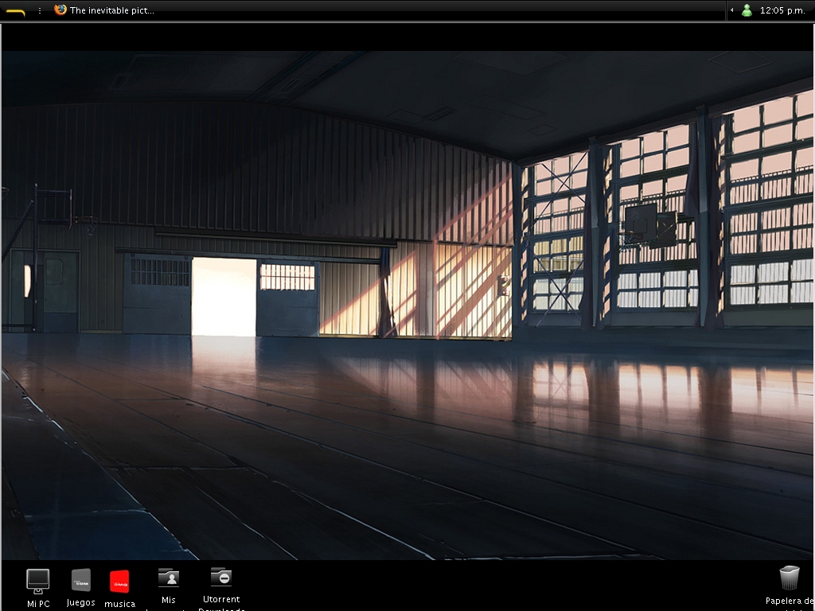Select the Mis documentos folder icon
The height and width of the screenshot is (611, 815).
pos(169,578)
